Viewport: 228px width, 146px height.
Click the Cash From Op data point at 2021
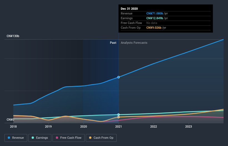click(119, 117)
